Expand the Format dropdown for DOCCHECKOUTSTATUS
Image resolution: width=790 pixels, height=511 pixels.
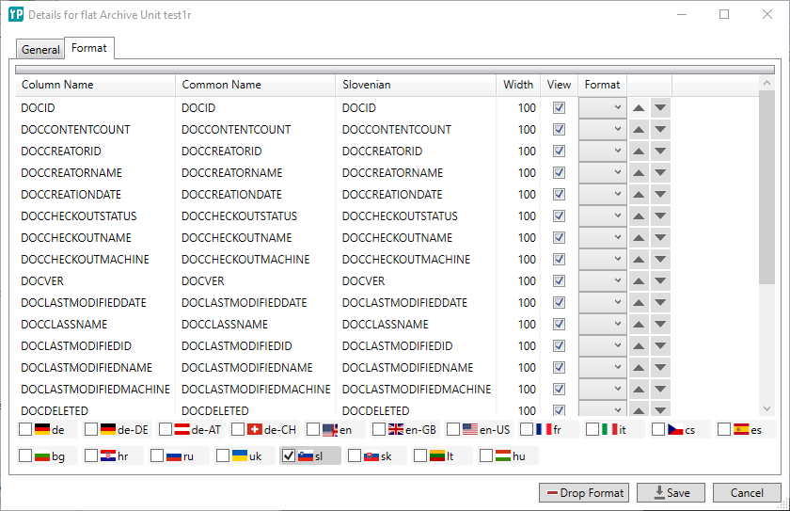tap(603, 216)
